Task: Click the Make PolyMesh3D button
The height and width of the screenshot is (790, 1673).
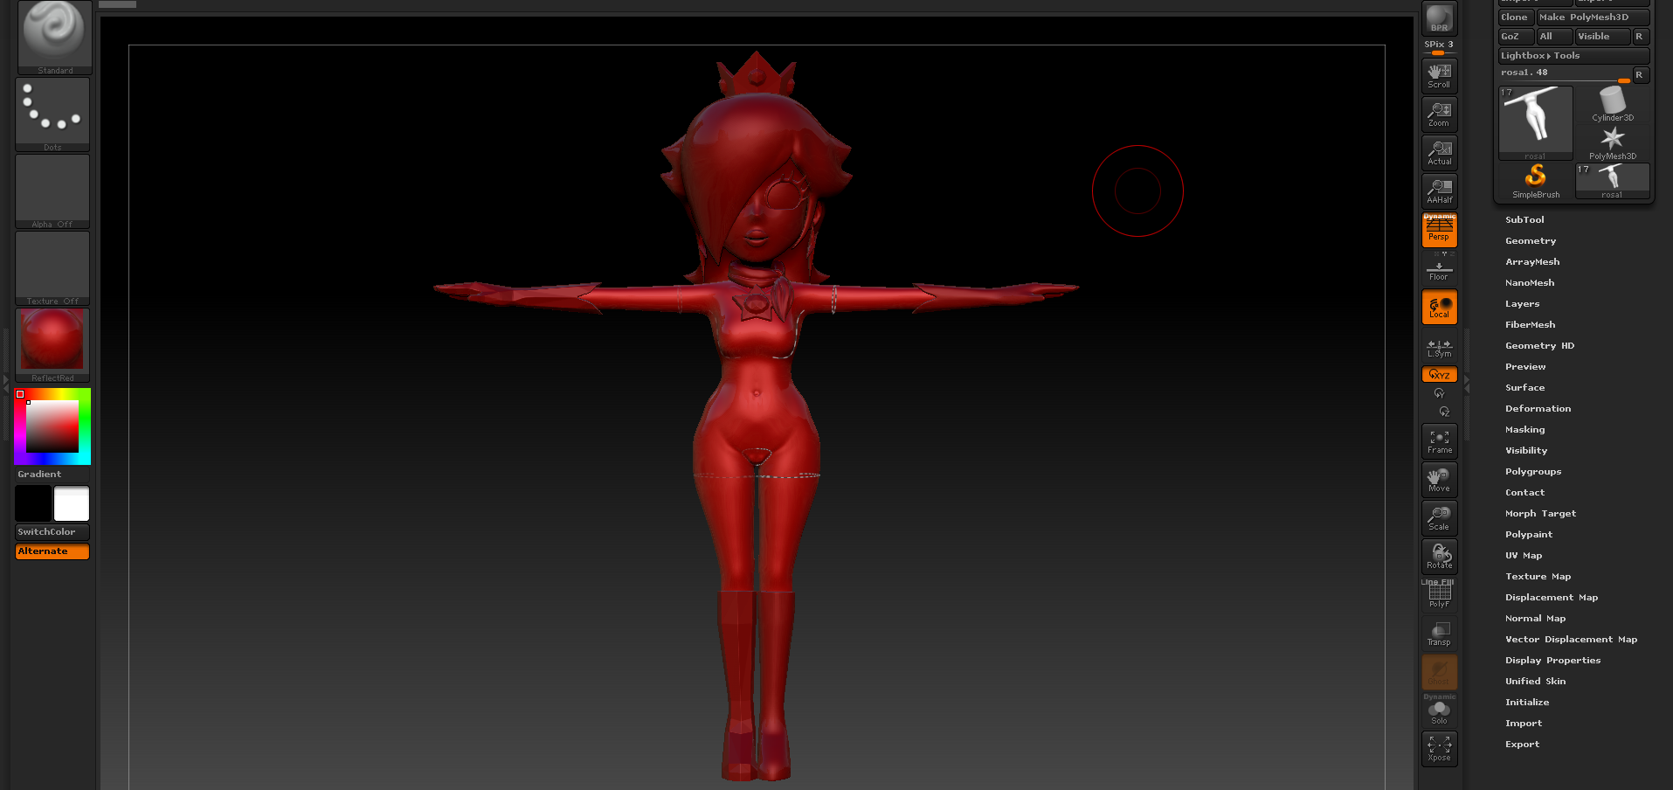Action: coord(1593,17)
